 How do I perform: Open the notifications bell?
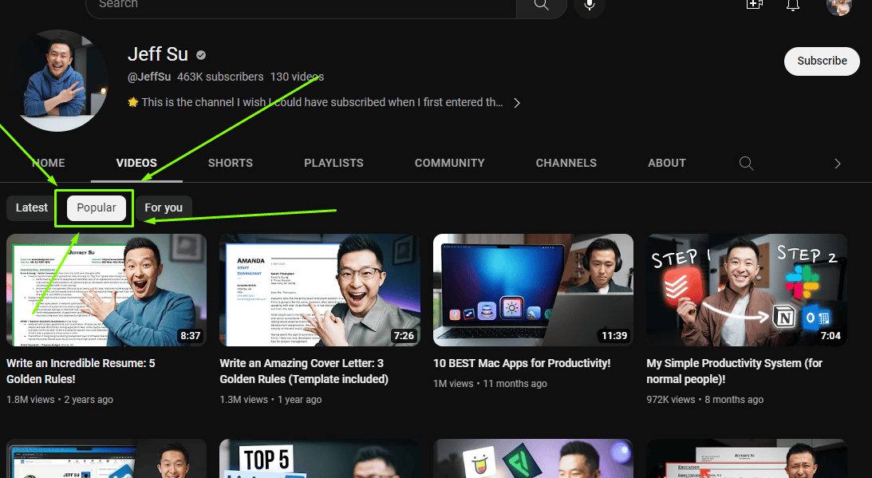(792, 5)
